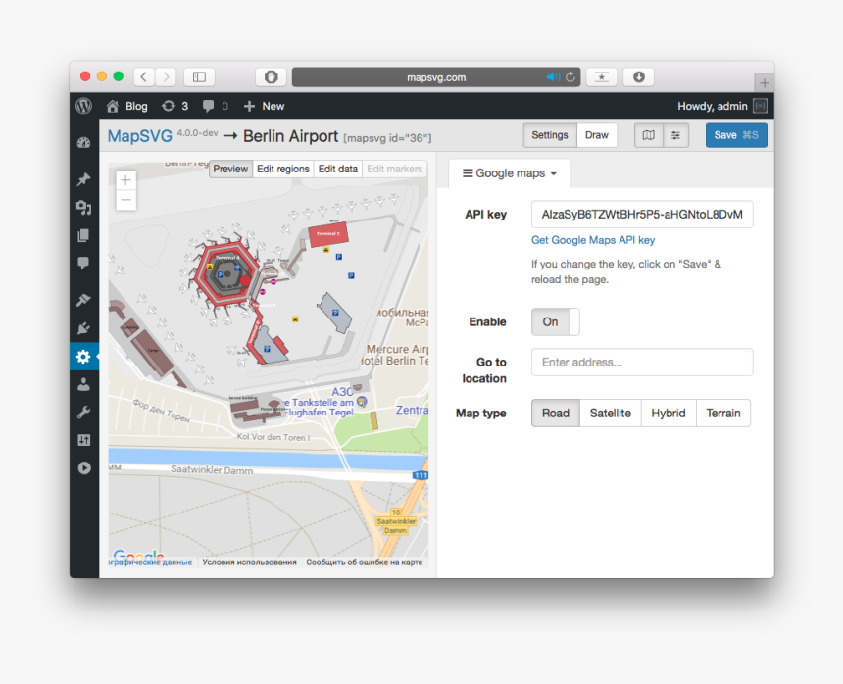Screen dimensions: 843x684
Task: Open the comments bubble in admin bar
Action: point(208,106)
